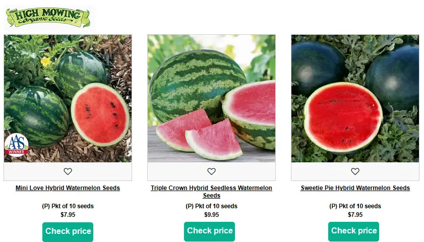Image resolution: width=424 pixels, height=242 pixels.
Task: Open Triple Crown Hybrid Seedless Watermelon Seeds link
Action: click(x=211, y=192)
